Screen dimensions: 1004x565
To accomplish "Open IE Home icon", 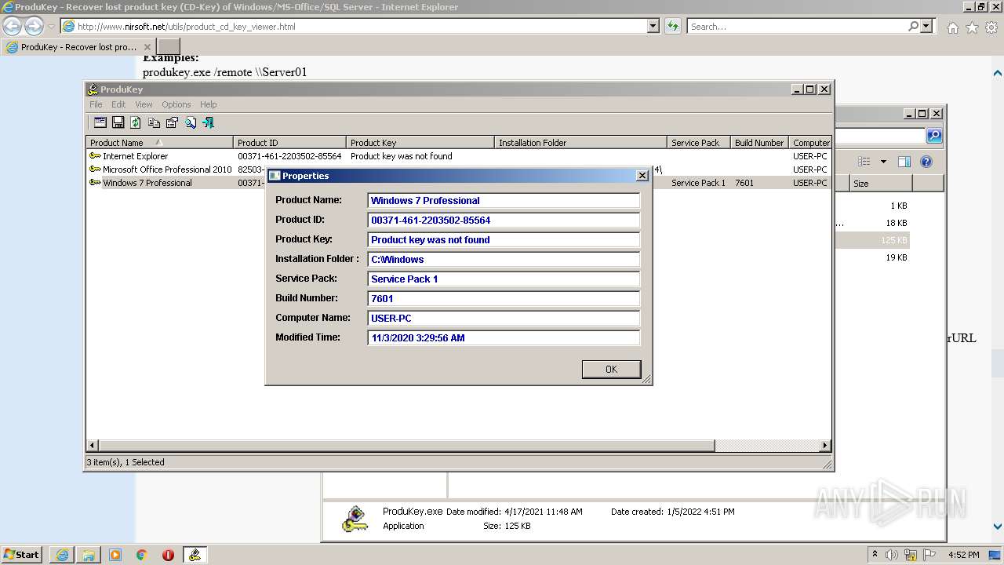I will coord(952,27).
